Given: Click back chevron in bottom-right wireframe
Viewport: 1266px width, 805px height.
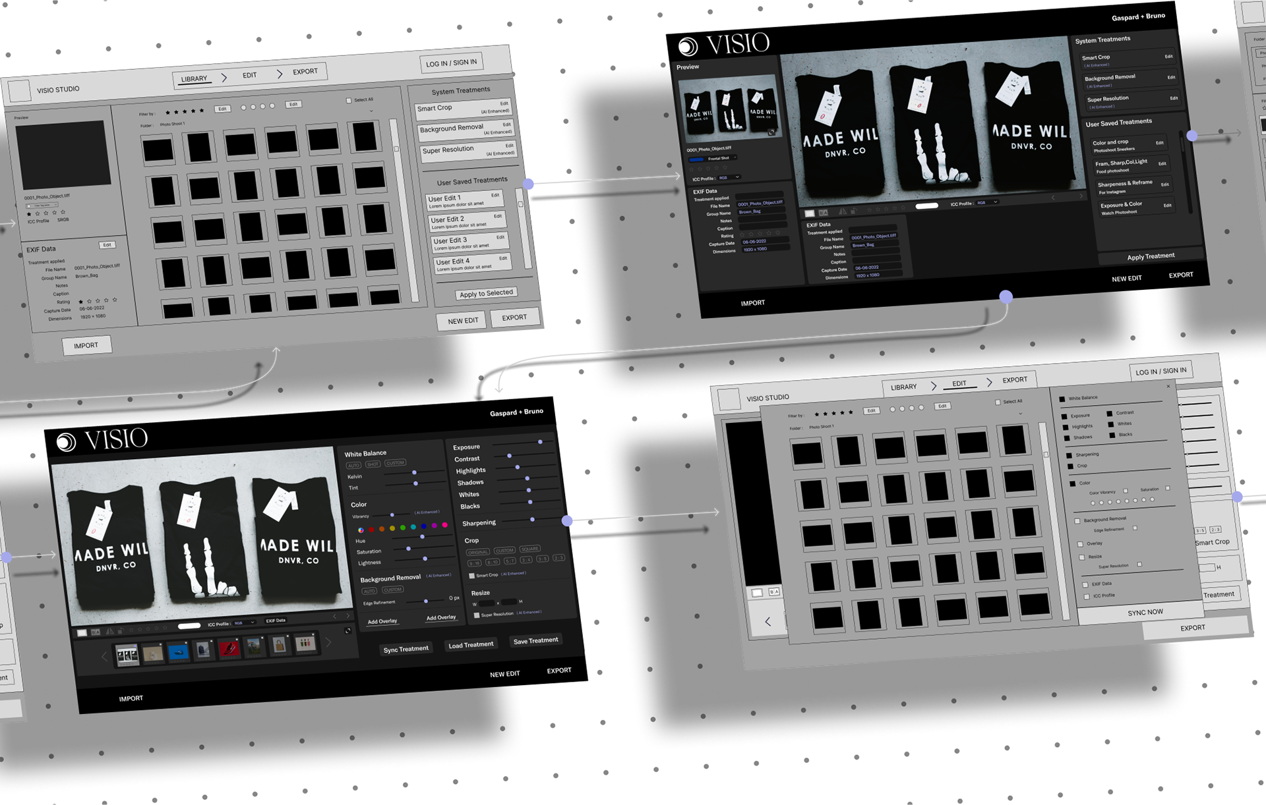Looking at the screenshot, I should (x=768, y=621).
